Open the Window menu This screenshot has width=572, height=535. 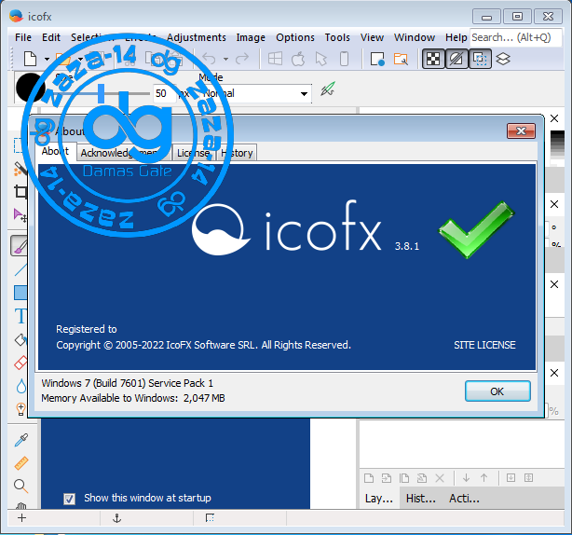click(x=414, y=37)
